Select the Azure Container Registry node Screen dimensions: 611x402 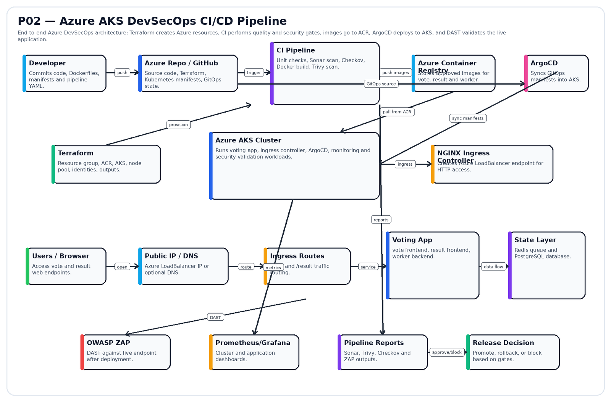[454, 73]
